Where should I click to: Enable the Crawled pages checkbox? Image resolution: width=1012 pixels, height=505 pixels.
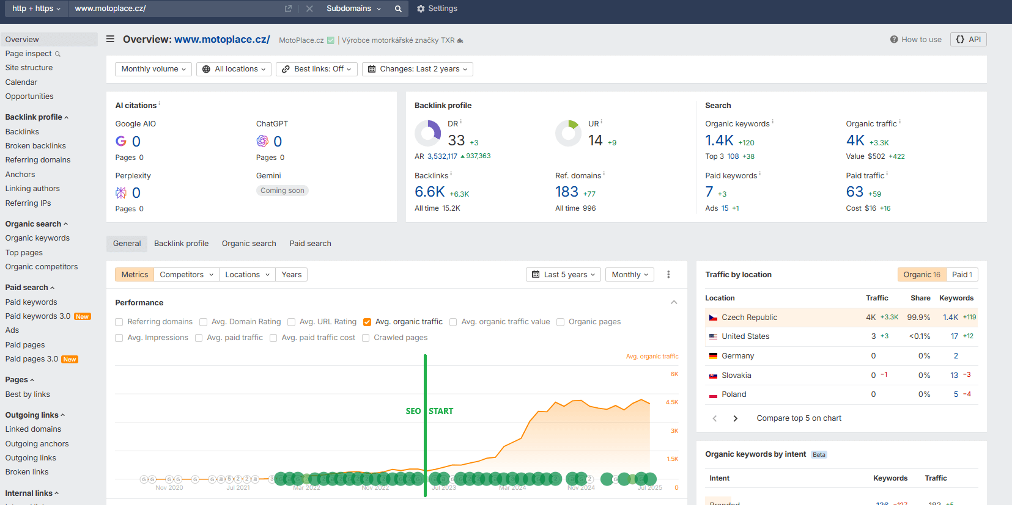coord(366,338)
